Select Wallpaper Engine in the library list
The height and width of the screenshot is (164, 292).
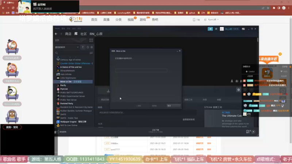74,122
